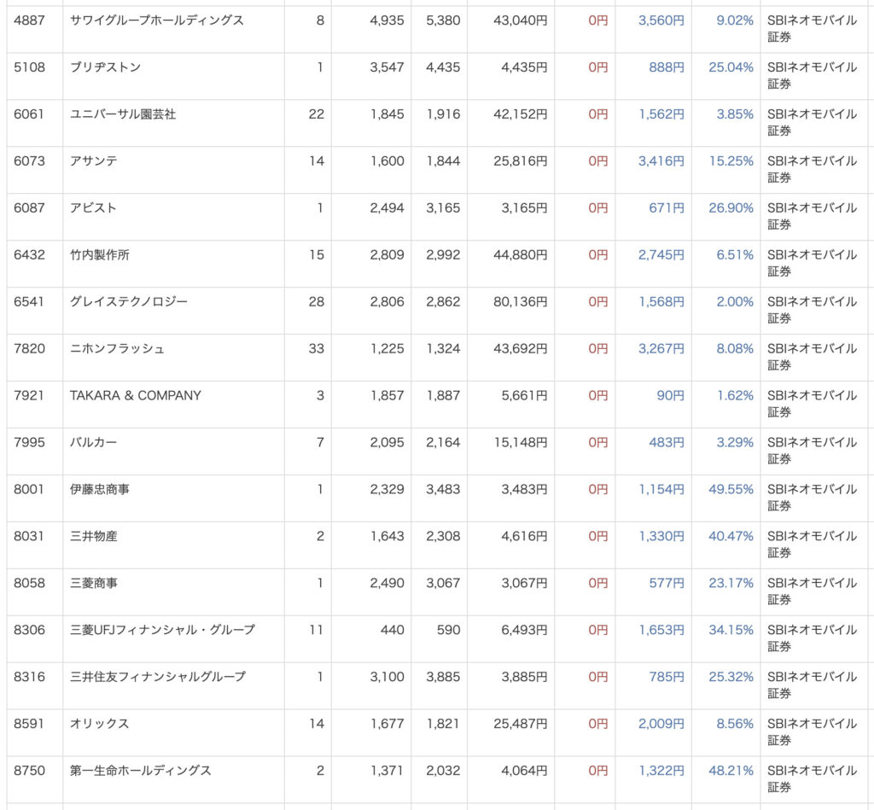Click the 577円 profit amount
Screen dimensions: 874x810
666,583
